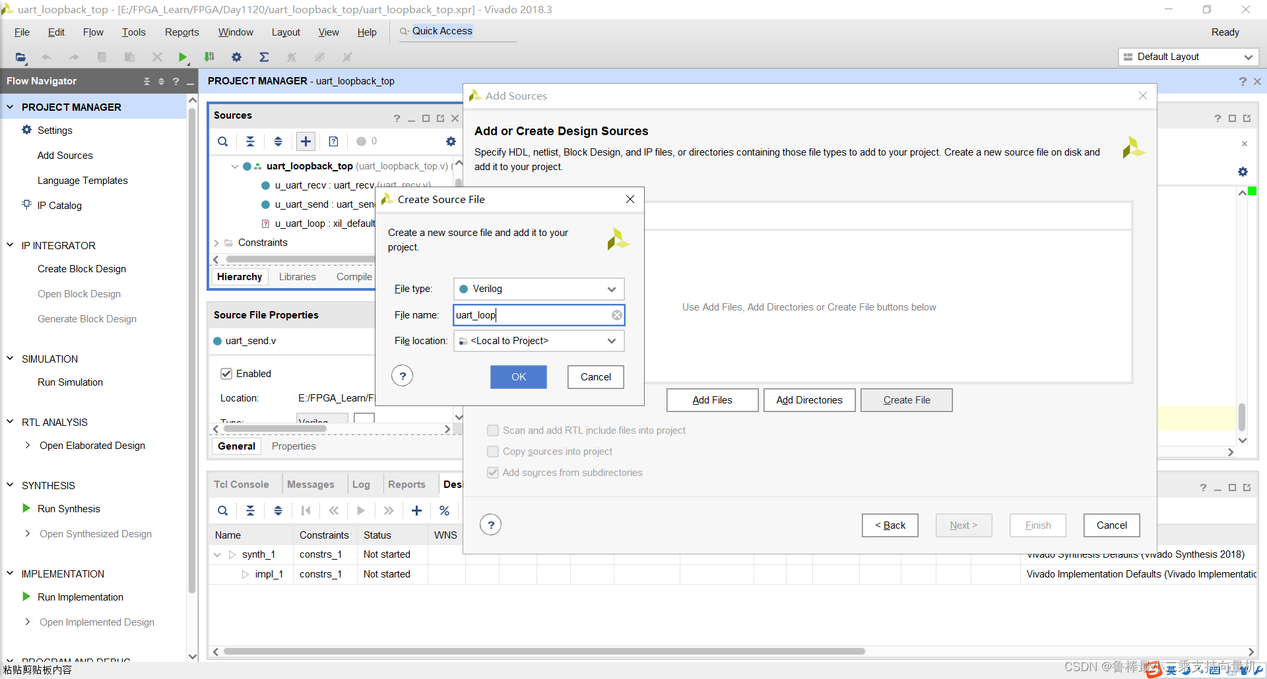
Task: Click OK in Create Source File dialog
Action: pyautogui.click(x=519, y=376)
